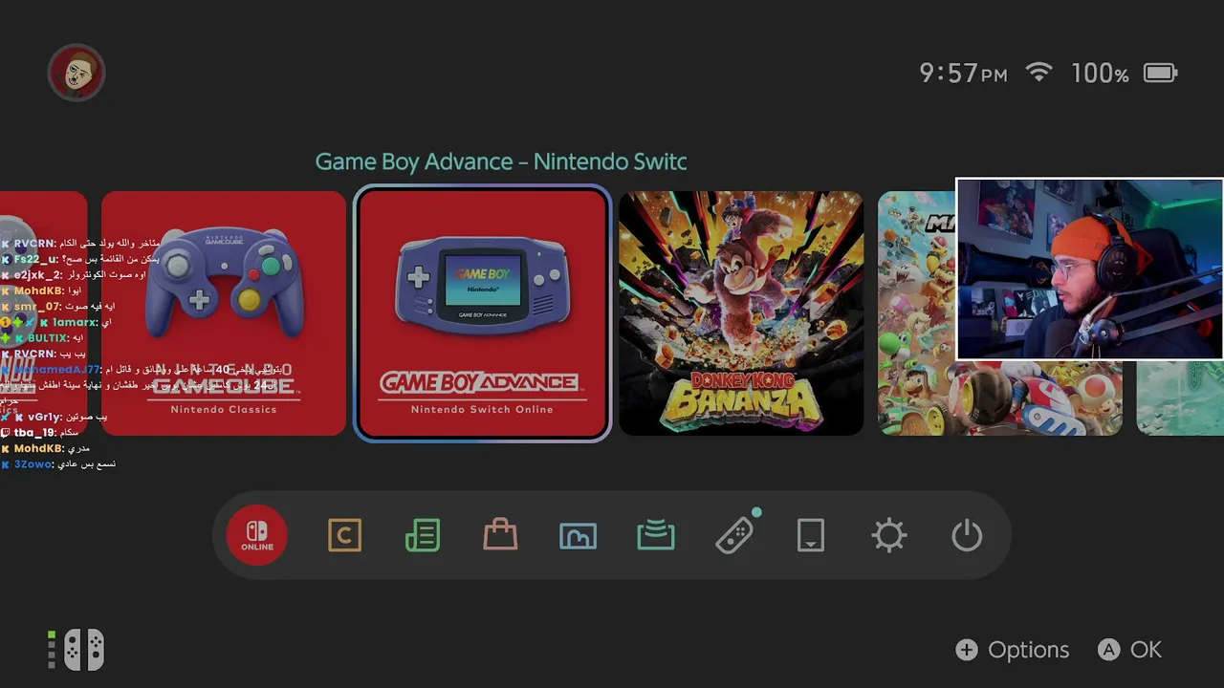
Task: Open the GameChat C icon
Action: pyautogui.click(x=344, y=535)
